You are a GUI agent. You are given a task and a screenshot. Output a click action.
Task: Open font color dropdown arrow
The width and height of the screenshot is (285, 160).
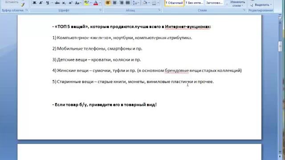click(100, 3)
